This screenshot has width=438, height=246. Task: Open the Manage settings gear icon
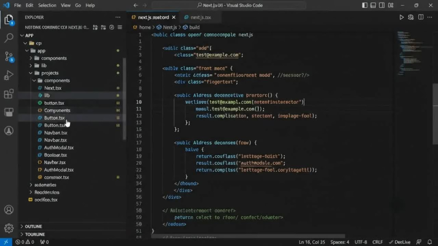9,228
